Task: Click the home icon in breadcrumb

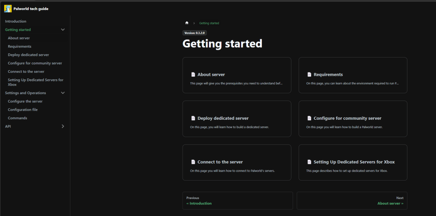Action: pos(187,23)
